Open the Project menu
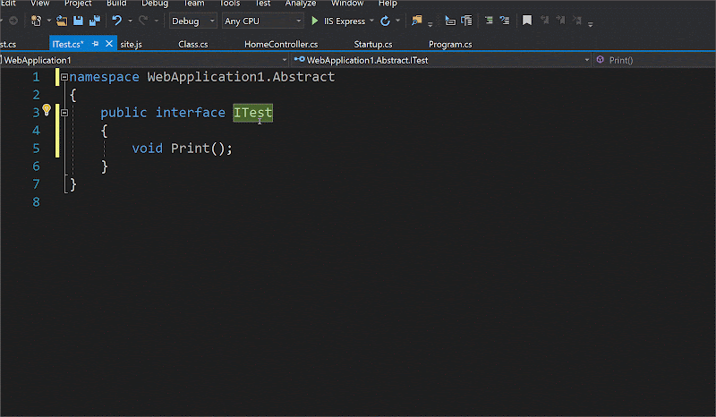The image size is (716, 417). [x=78, y=4]
